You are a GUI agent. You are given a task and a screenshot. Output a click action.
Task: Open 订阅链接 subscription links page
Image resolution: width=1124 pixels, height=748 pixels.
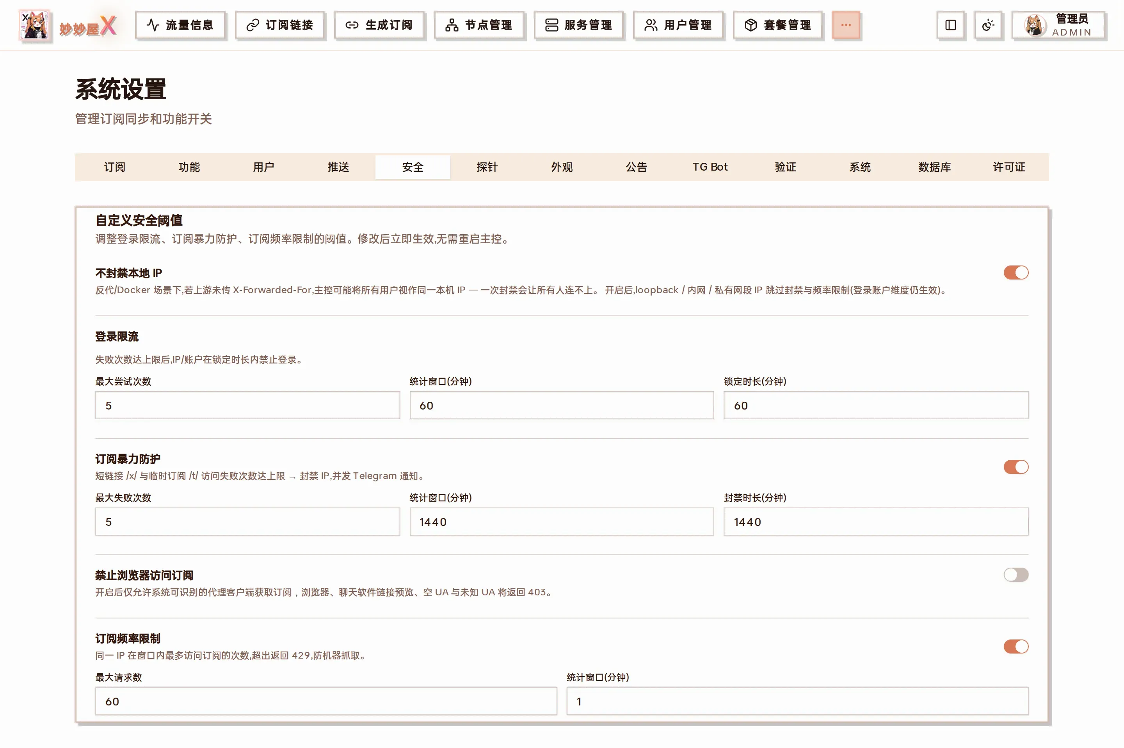tap(280, 25)
